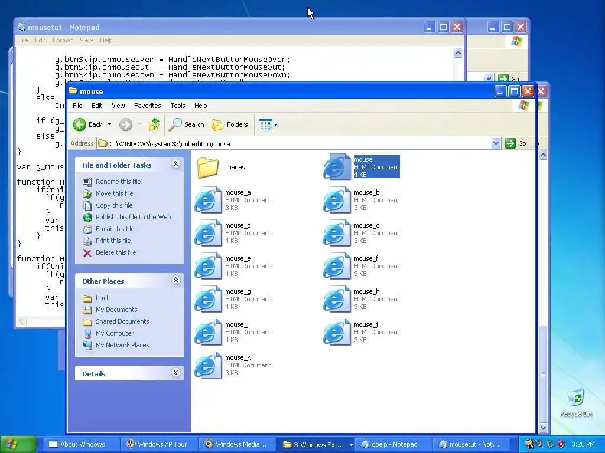The image size is (605, 453).
Task: Open the html folder link
Action: (x=102, y=298)
